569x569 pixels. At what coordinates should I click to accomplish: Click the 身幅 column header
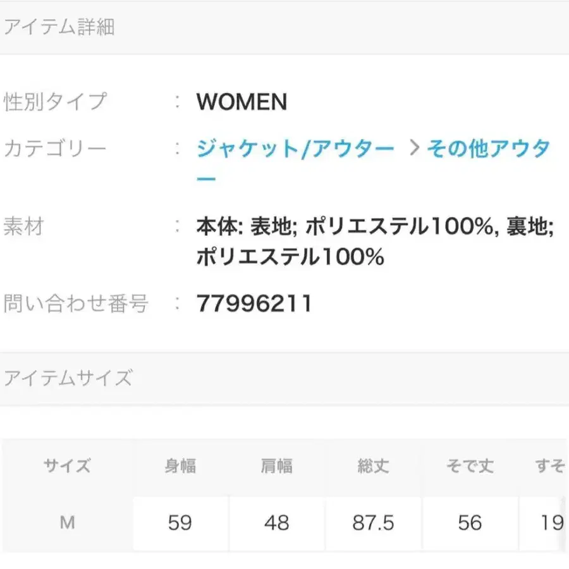point(180,467)
